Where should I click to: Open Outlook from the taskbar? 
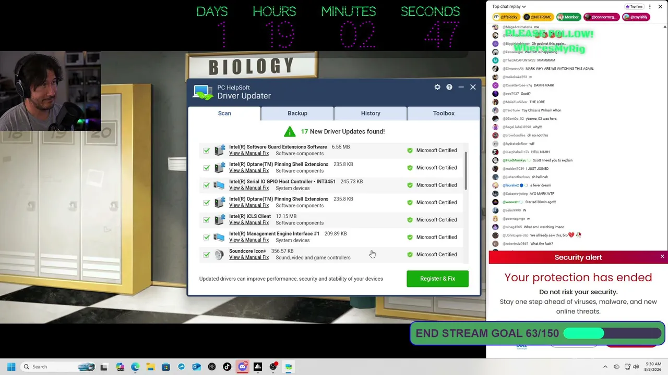pyautogui.click(x=196, y=367)
